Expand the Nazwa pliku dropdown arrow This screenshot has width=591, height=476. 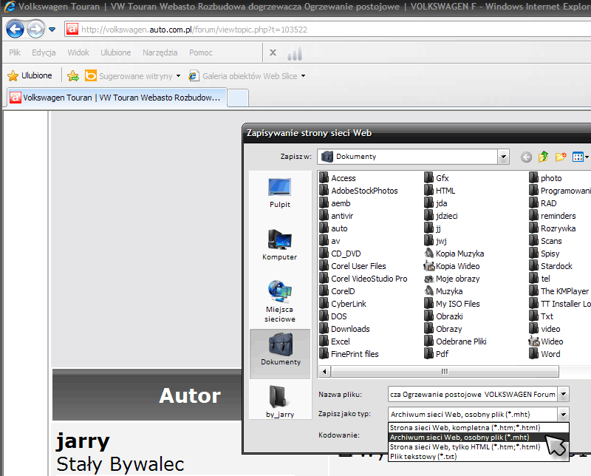coord(563,395)
